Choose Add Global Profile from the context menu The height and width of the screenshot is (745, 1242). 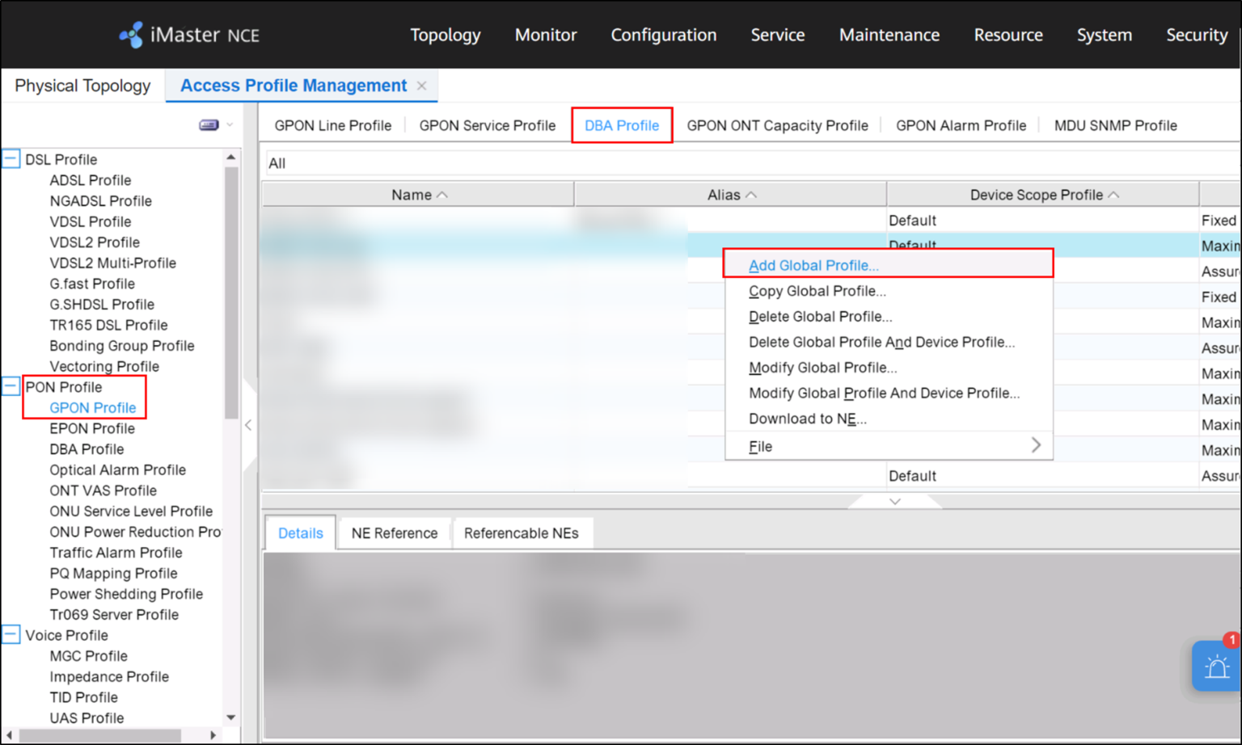coord(813,265)
